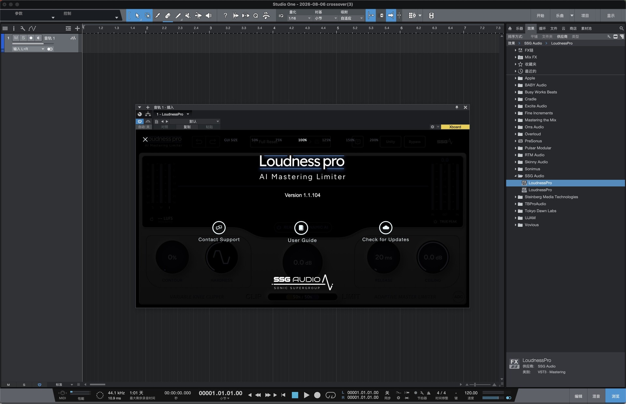
Task: Click the play button in transport
Action: (x=306, y=395)
